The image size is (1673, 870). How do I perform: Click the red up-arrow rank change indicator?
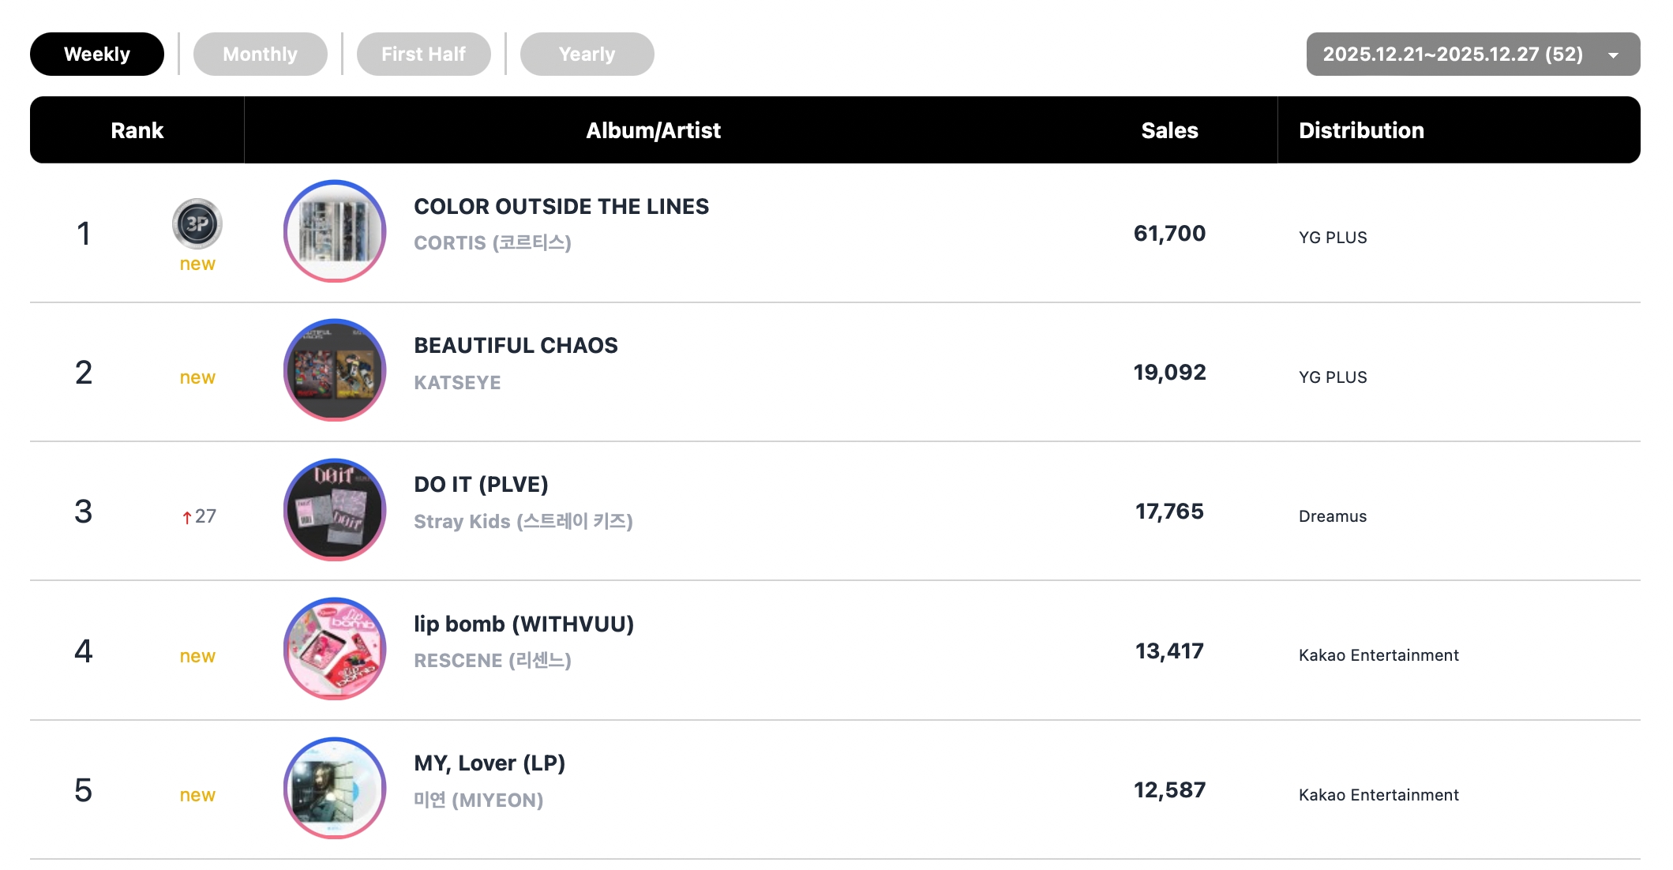point(187,517)
